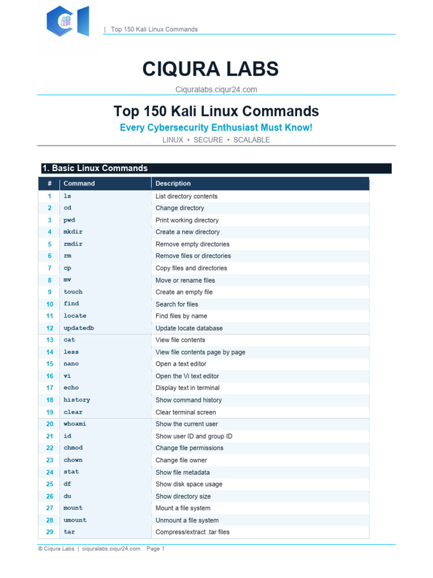This screenshot has height=578, width=433.
Task: Click the 'Unmount a file system' description
Action: coord(187,520)
